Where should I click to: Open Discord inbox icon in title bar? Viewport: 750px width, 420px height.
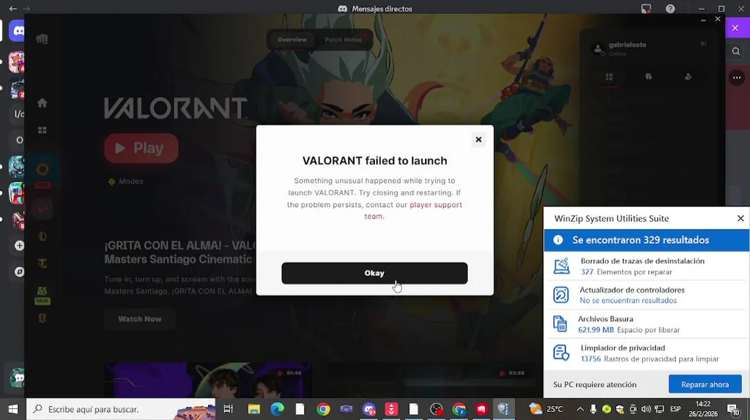click(x=646, y=9)
